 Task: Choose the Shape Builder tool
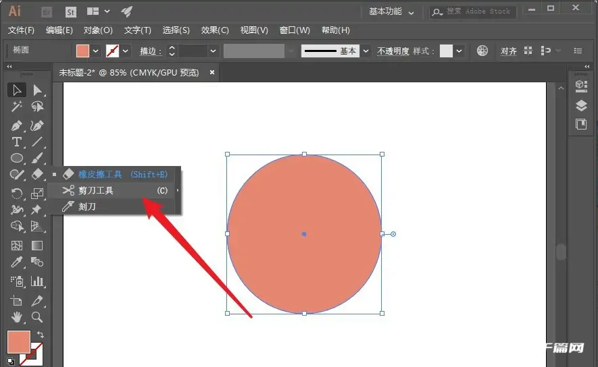(17, 226)
